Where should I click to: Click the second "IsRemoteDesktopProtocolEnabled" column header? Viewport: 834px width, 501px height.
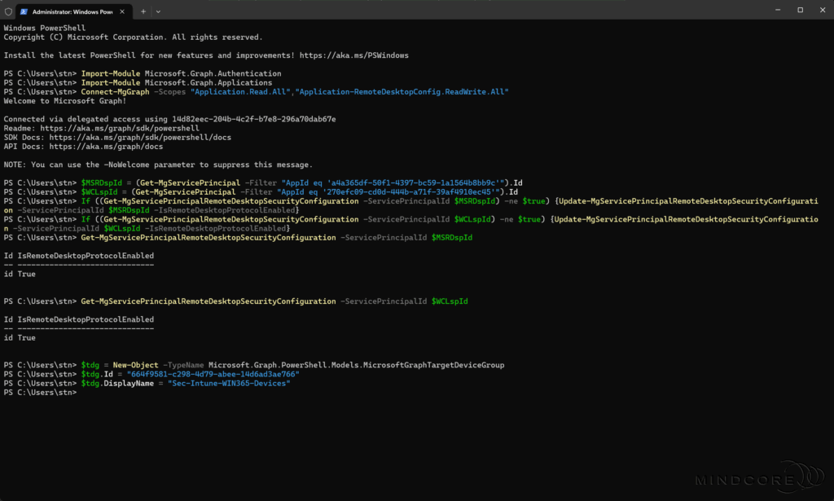86,319
